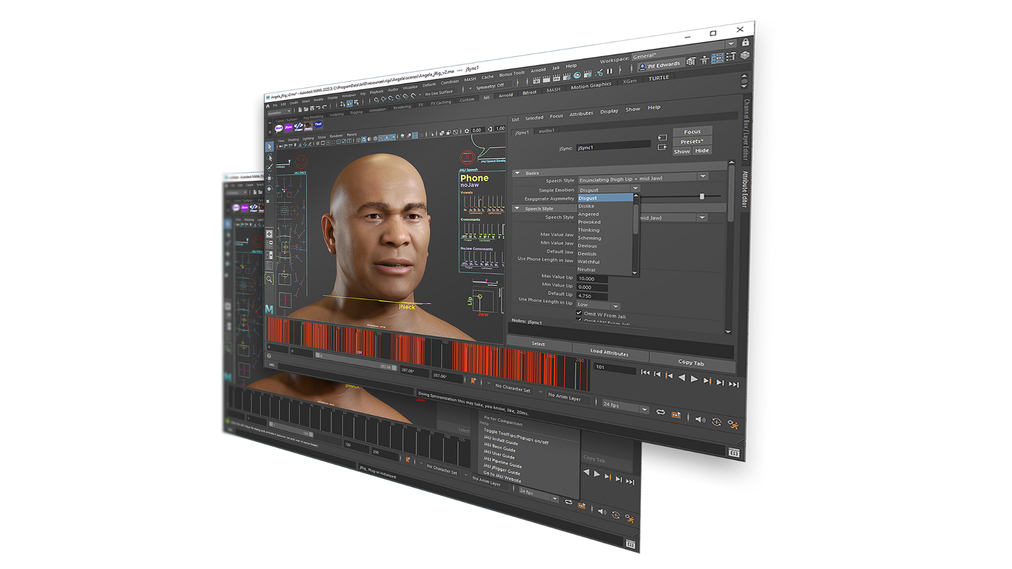Click the jSync purple shelf icon
This screenshot has height=569, width=1012.
[x=288, y=127]
